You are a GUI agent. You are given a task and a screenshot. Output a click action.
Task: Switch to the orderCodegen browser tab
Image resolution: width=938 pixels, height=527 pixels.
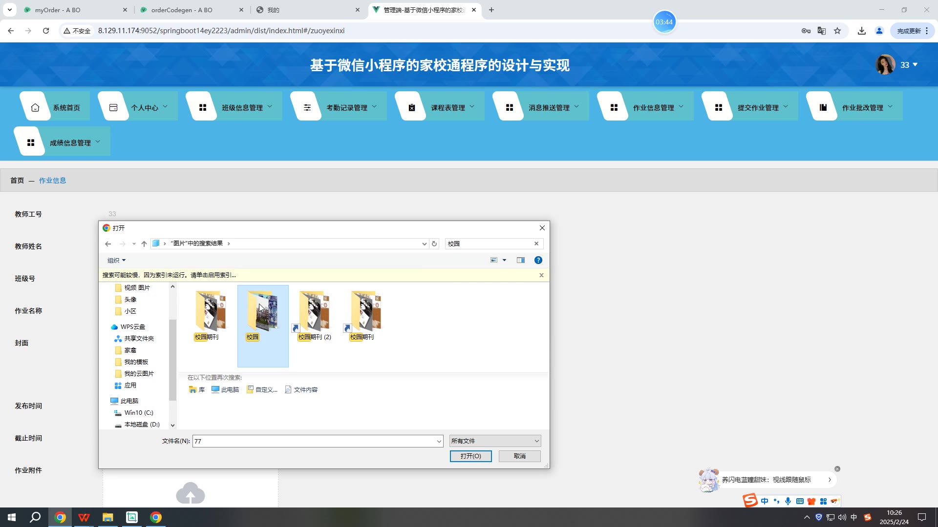pyautogui.click(x=182, y=10)
